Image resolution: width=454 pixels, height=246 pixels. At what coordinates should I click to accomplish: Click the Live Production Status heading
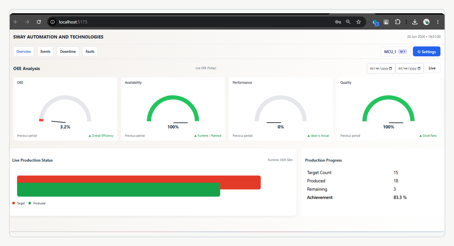coord(32,160)
